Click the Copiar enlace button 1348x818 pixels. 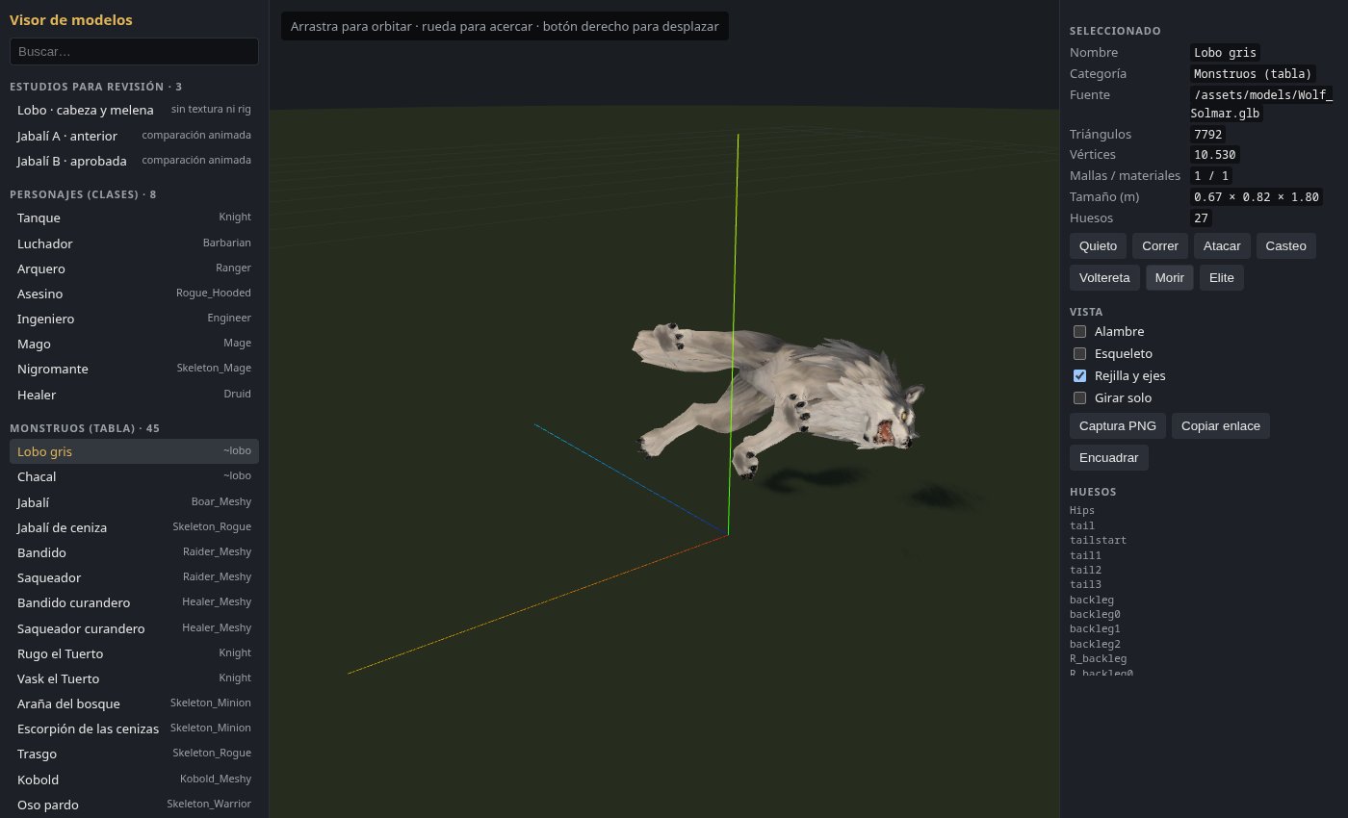[x=1221, y=425]
